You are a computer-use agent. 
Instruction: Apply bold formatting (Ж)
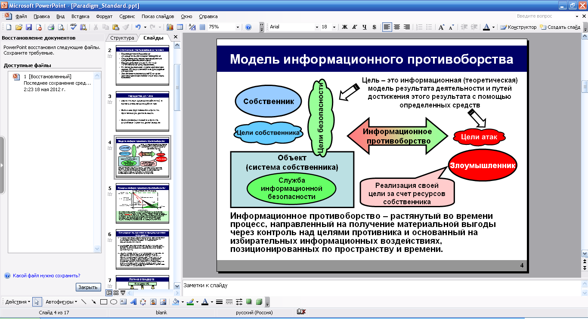coord(344,27)
